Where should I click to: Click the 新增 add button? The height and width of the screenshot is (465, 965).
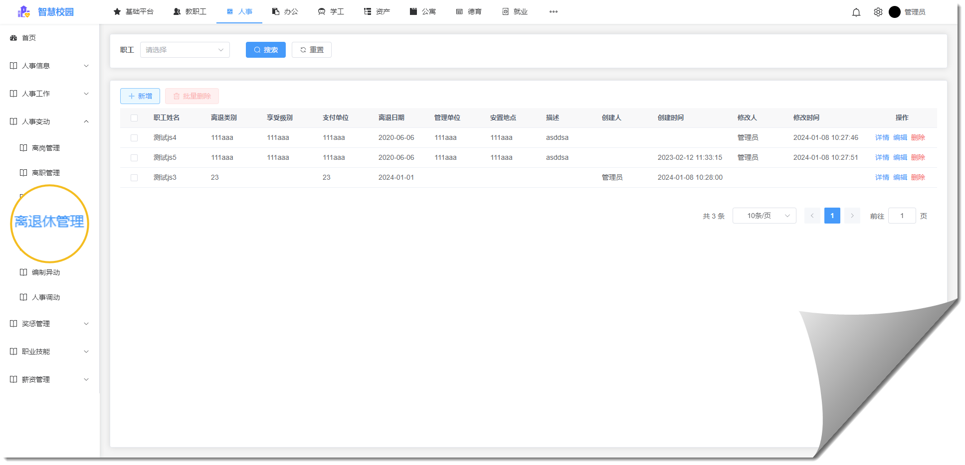140,96
